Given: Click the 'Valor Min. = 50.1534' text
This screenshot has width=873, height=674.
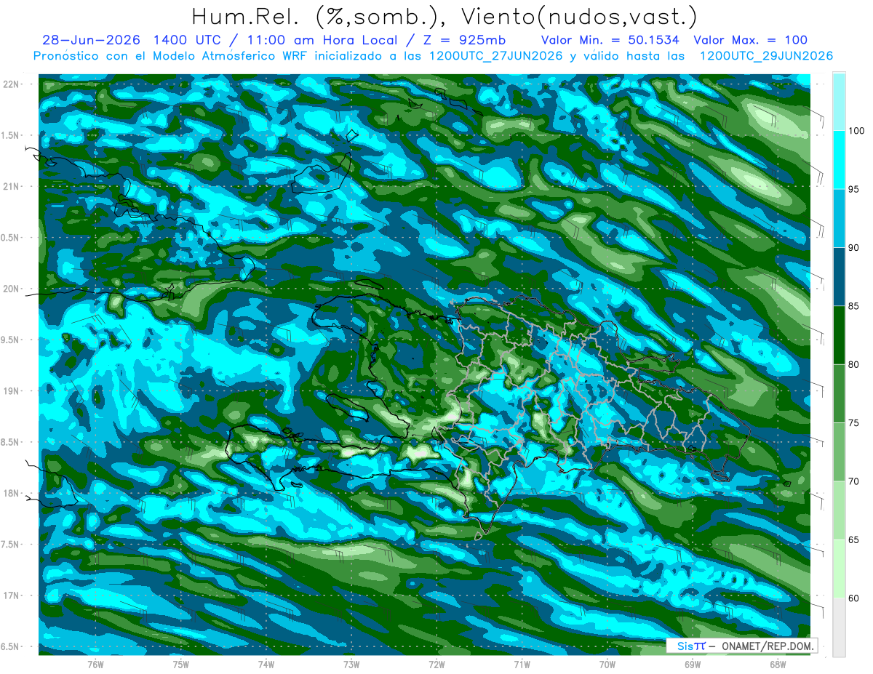Looking at the screenshot, I should coord(610,40).
